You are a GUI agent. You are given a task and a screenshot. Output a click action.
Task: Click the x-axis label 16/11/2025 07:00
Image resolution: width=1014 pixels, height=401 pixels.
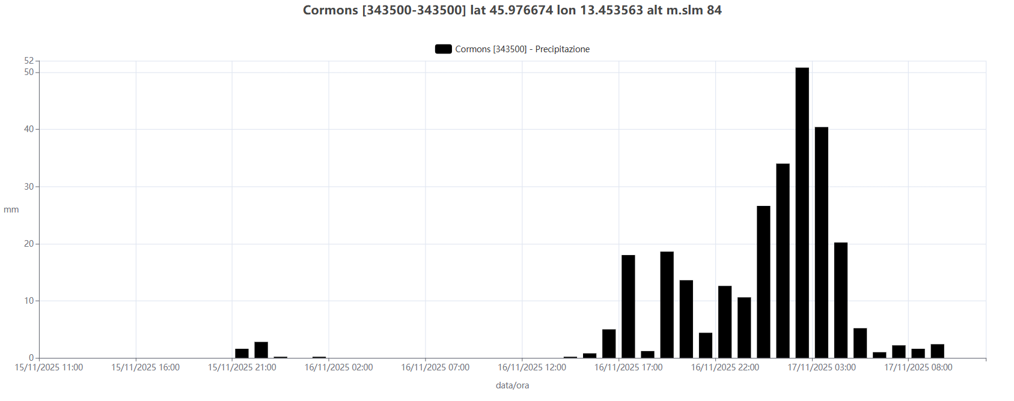(x=435, y=367)
